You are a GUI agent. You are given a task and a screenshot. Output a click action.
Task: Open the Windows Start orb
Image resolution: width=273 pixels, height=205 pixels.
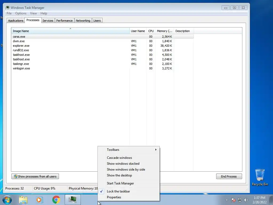pos(7,200)
